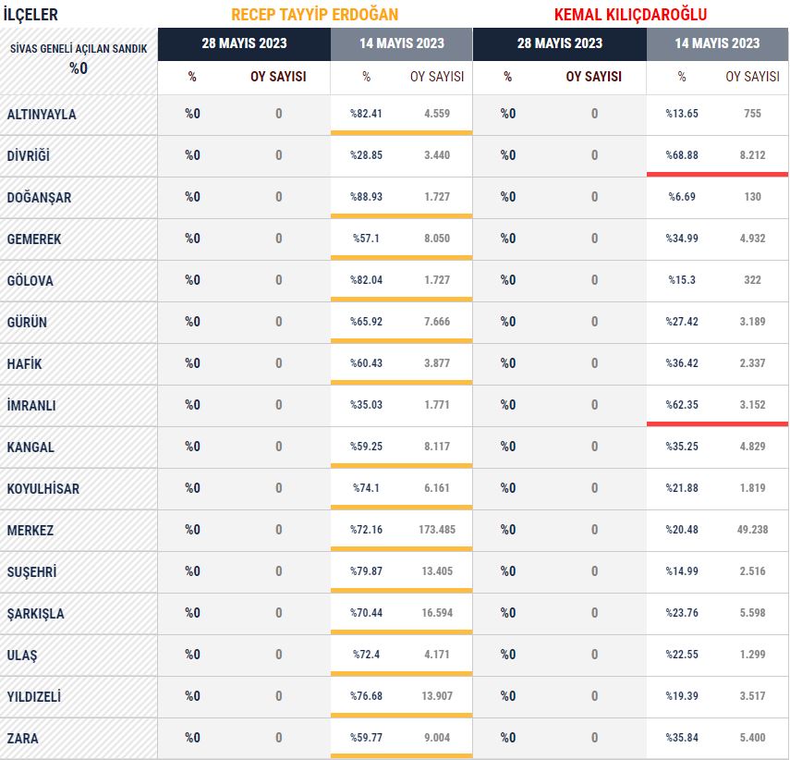
Task: Click Merkez's 49.238 vote count for Kılıçdaroğlu
Action: click(752, 530)
